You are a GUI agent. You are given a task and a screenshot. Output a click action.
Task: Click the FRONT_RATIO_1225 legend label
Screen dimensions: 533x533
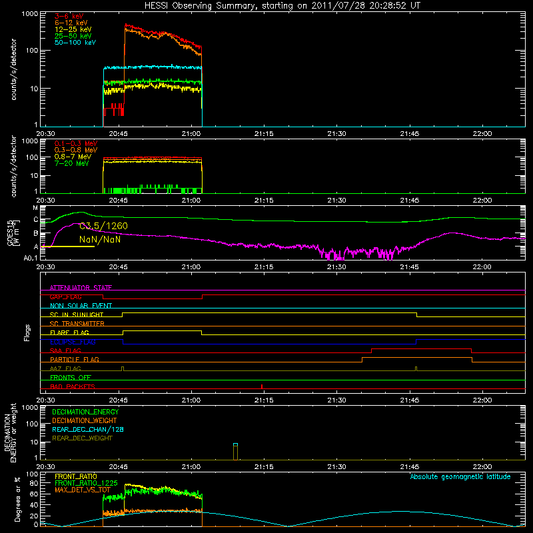[x=86, y=483]
